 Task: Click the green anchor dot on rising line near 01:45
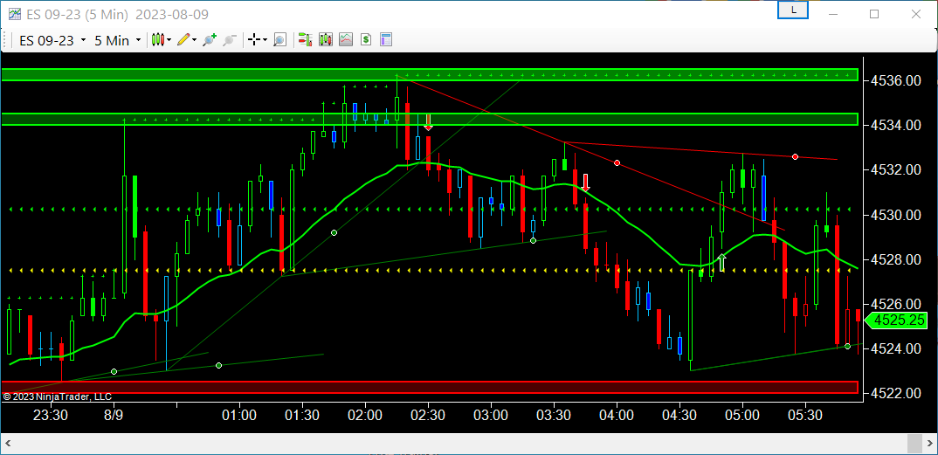click(x=334, y=232)
